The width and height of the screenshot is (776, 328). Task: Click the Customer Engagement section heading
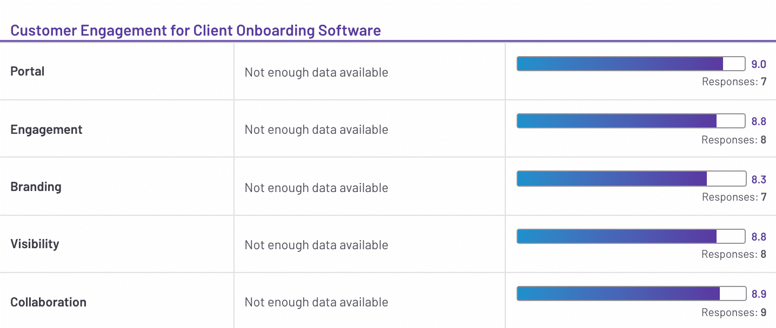coord(196,30)
